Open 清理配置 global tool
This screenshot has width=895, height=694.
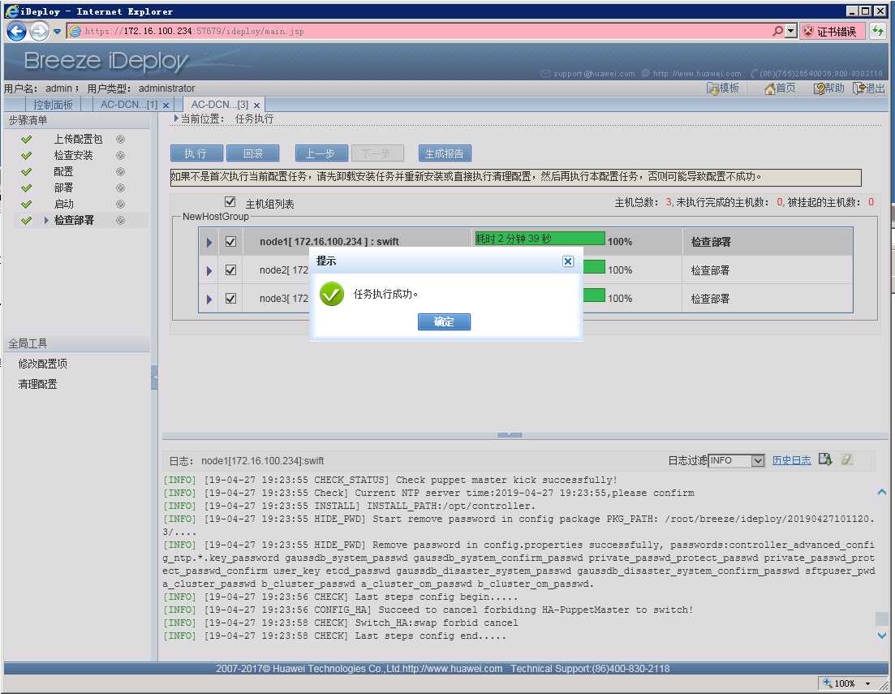click(37, 384)
